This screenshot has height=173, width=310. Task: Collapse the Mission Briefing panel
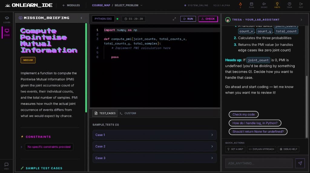tap(81, 18)
